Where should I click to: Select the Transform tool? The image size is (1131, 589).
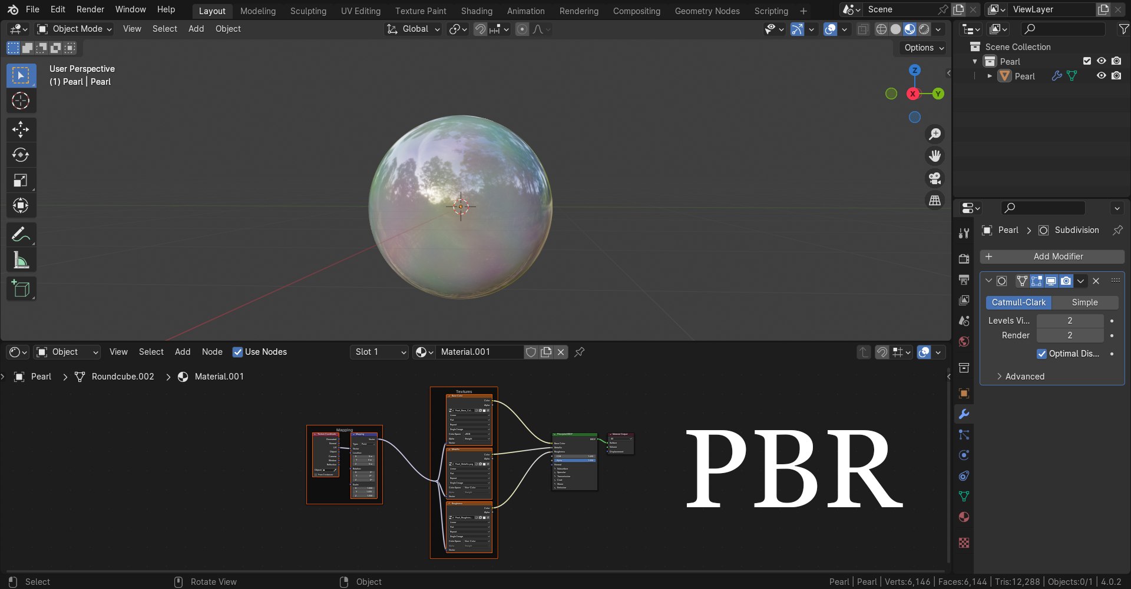tap(21, 205)
